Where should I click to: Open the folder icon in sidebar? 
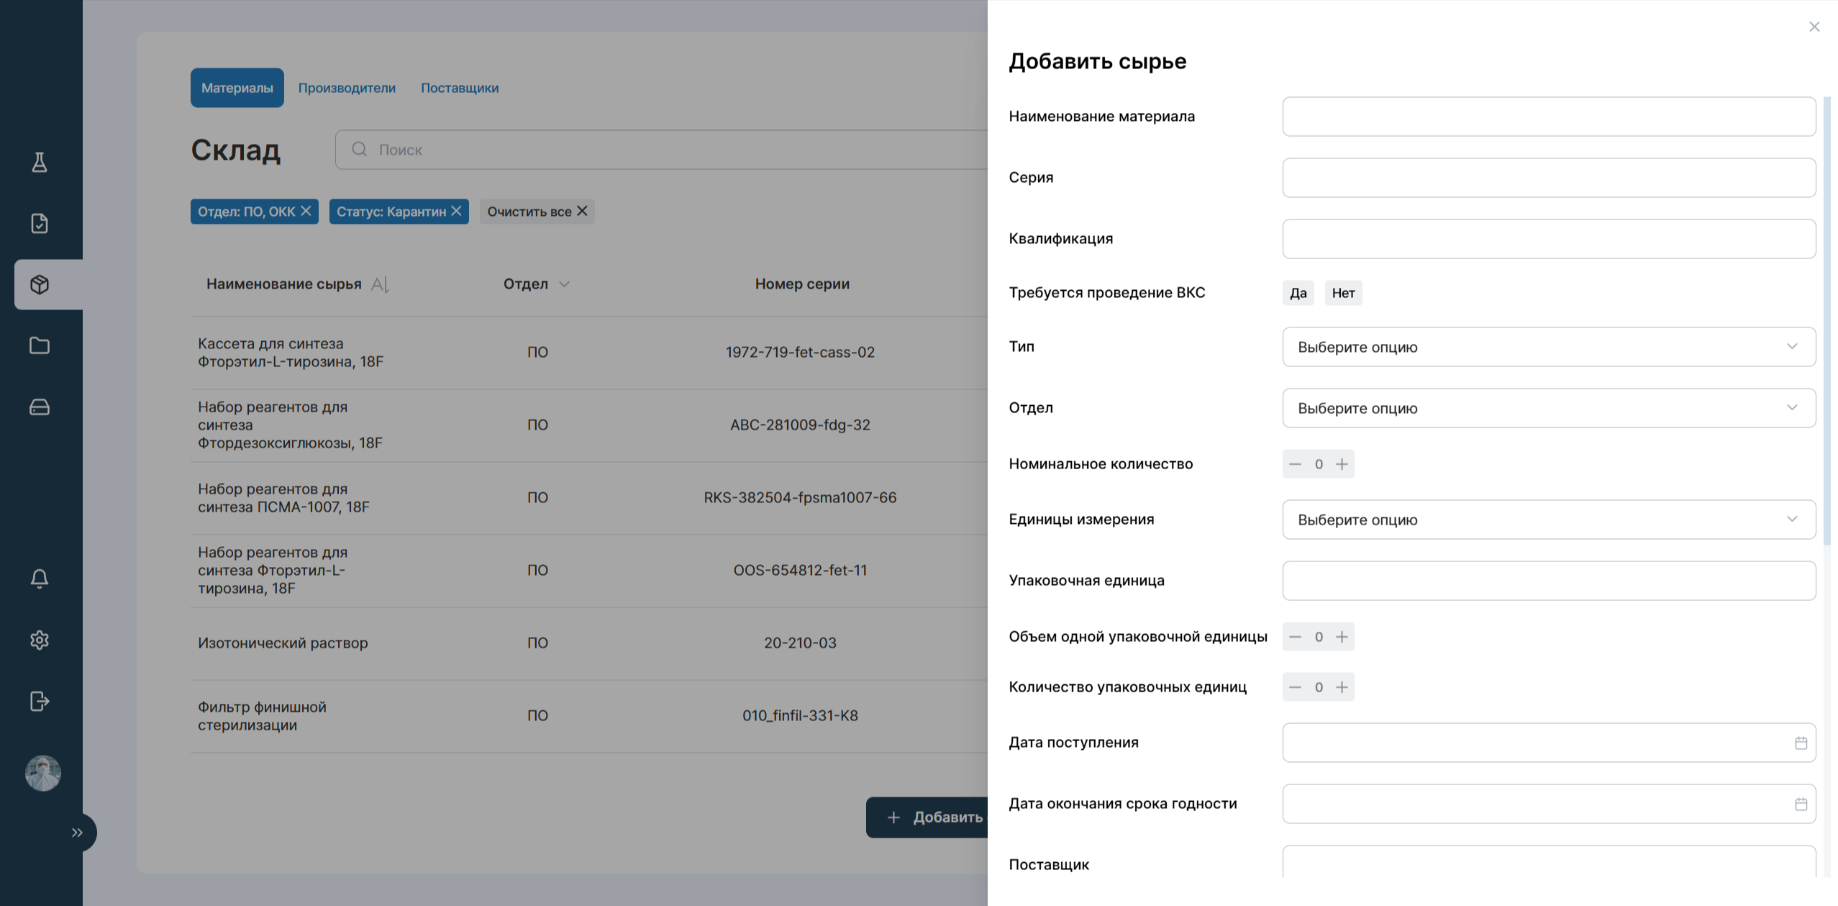[40, 345]
